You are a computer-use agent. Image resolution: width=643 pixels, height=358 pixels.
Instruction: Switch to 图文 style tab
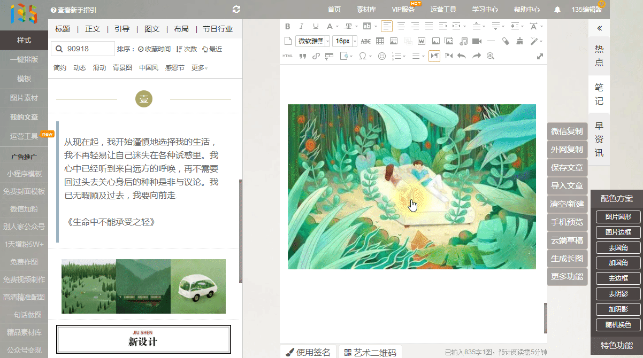tap(152, 29)
